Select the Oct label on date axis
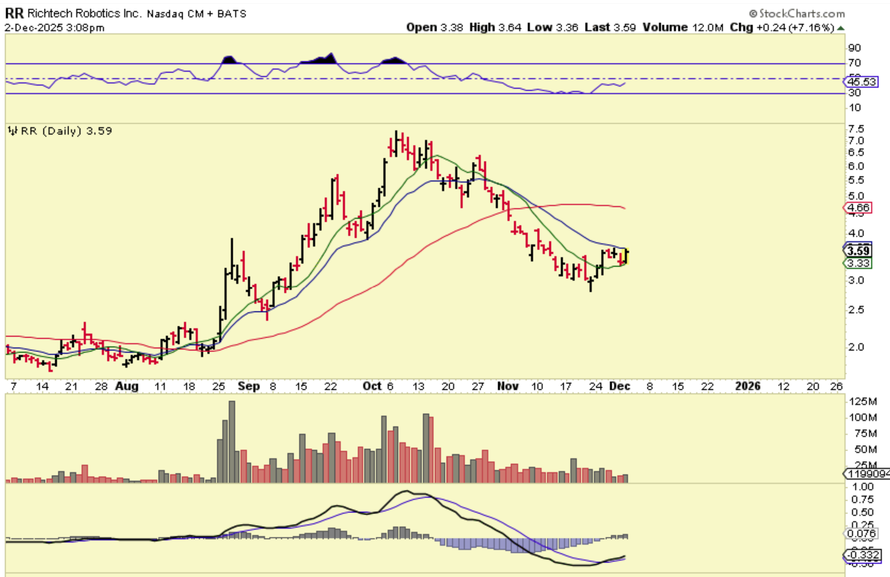The width and height of the screenshot is (890, 577). 372,386
